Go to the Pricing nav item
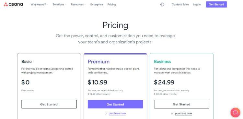Image resolution: width=243 pixels, height=119 pixels. click(x=111, y=5)
